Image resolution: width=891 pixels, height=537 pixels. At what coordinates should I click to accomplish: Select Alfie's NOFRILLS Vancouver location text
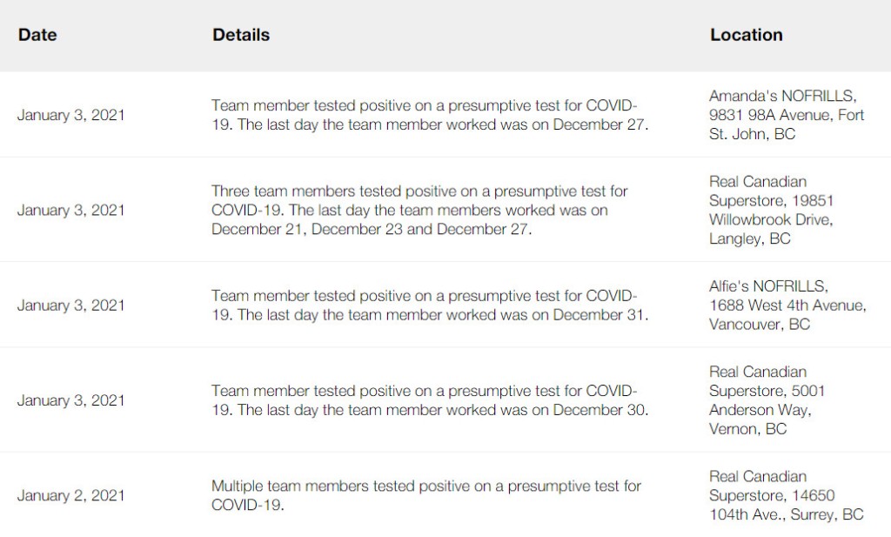click(x=787, y=305)
